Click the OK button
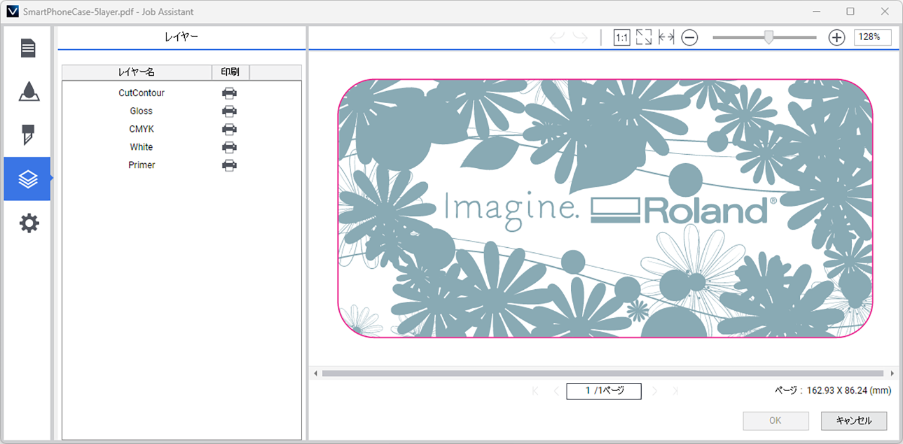Image resolution: width=903 pixels, height=444 pixels. click(776, 421)
